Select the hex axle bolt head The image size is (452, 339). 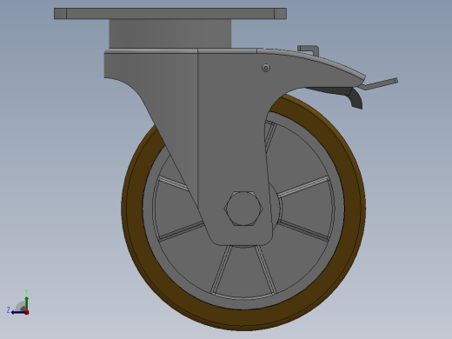pyautogui.click(x=243, y=208)
